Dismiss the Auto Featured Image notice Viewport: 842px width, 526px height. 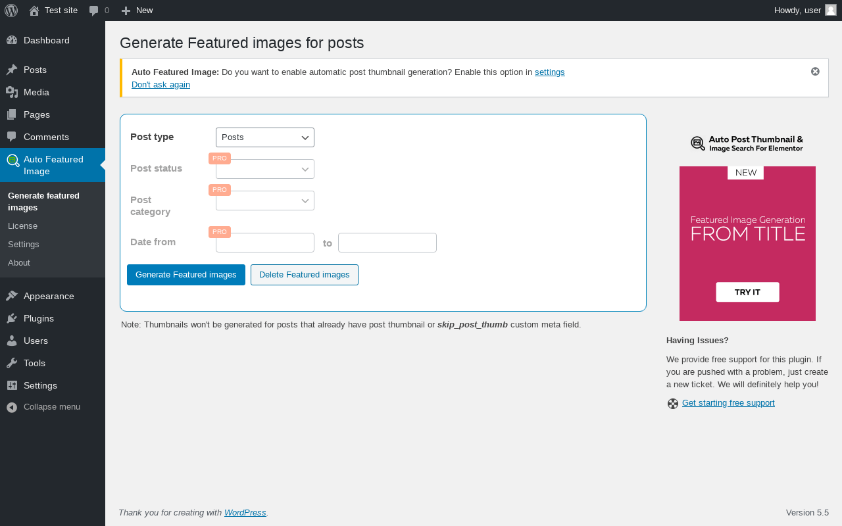click(815, 72)
